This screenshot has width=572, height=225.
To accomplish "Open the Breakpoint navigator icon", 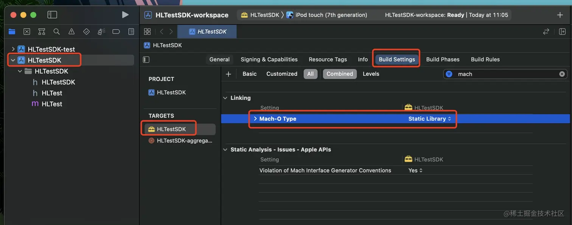I will (x=116, y=31).
